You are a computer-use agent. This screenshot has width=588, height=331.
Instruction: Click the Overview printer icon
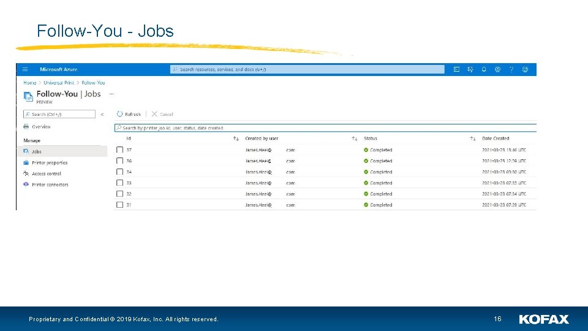(x=26, y=127)
